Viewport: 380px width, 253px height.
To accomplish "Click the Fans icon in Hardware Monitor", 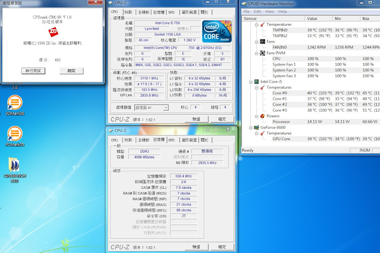I will pyautogui.click(x=263, y=41).
